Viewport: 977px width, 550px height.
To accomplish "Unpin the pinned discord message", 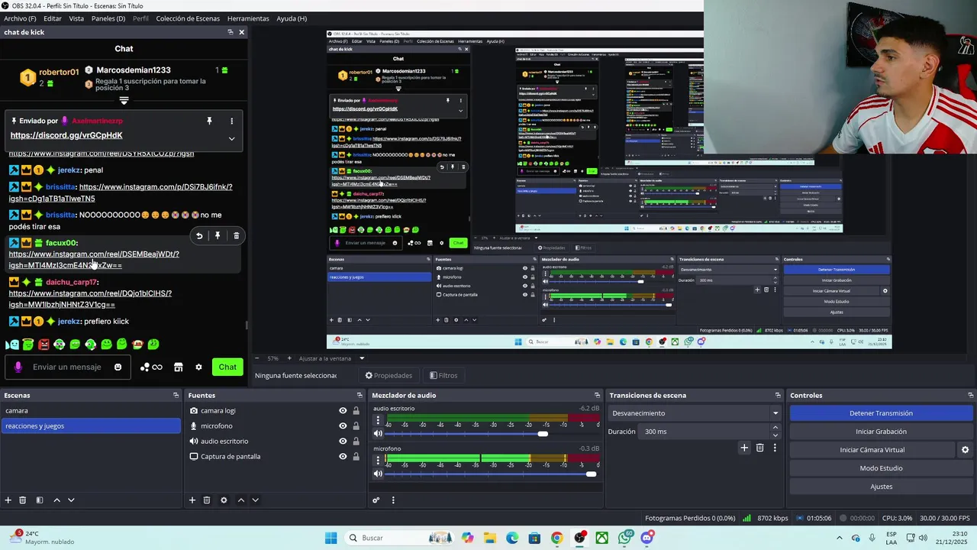I will tap(209, 121).
